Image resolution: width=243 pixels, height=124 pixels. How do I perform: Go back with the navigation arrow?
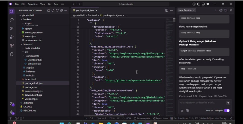74,4
